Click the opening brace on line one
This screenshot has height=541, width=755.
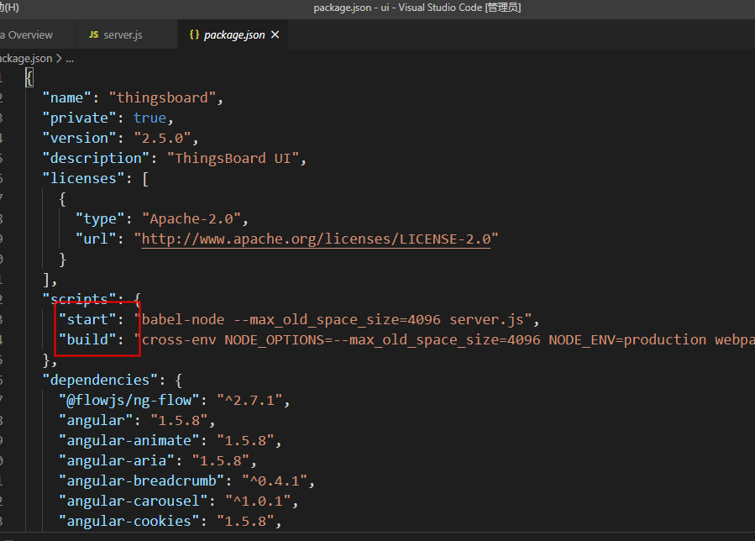click(x=29, y=77)
